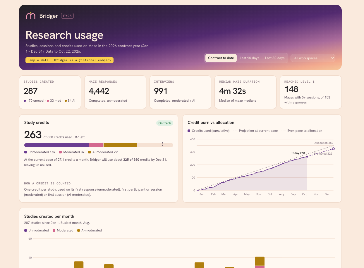Open the All workspaces dropdown
The height and width of the screenshot is (268, 364).
(313, 58)
